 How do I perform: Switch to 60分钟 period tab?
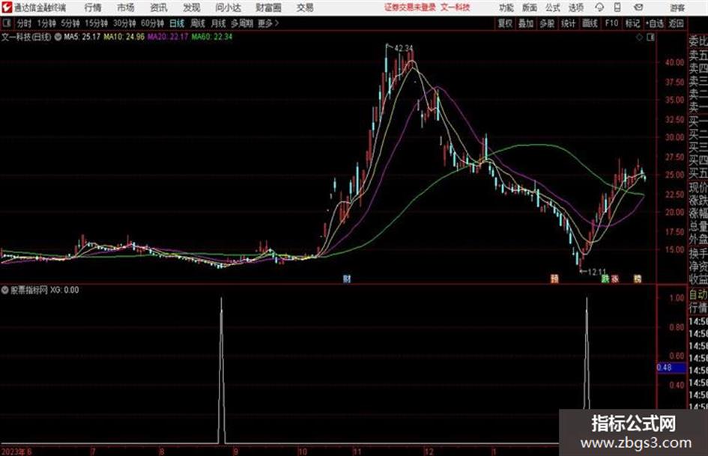(x=152, y=23)
